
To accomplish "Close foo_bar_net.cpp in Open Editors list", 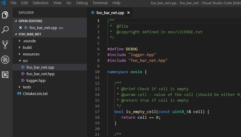I will point(21,28).
